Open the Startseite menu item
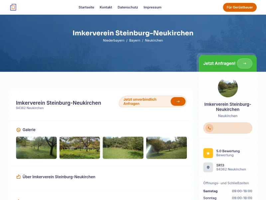The height and width of the screenshot is (200, 266). (x=86, y=7)
